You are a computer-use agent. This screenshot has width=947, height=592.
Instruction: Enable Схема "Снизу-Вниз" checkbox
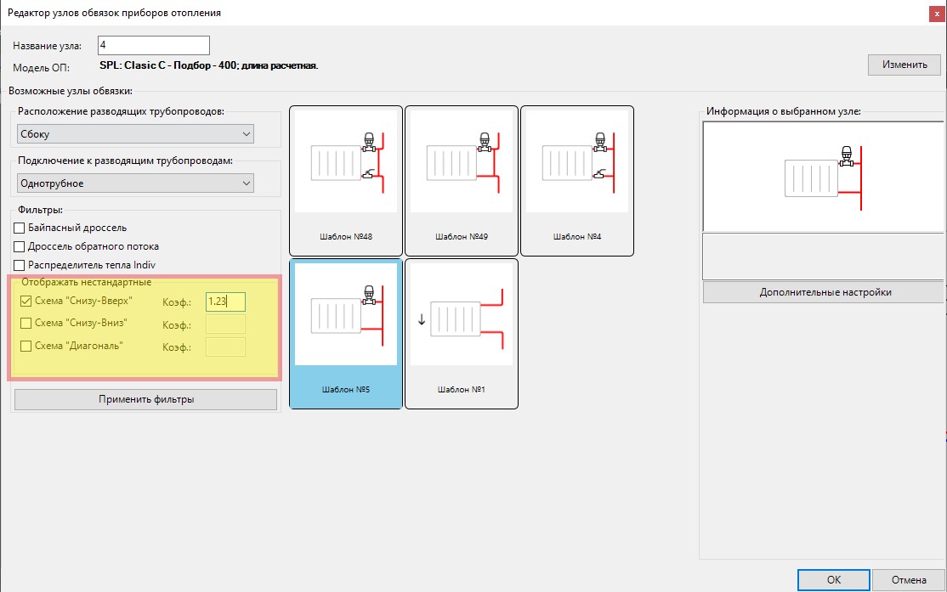click(26, 324)
